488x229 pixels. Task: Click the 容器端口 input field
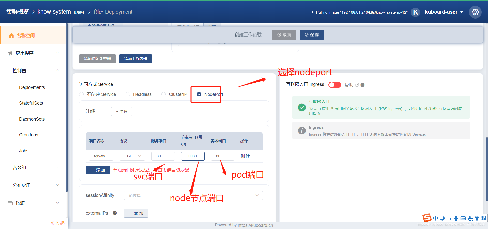222,156
